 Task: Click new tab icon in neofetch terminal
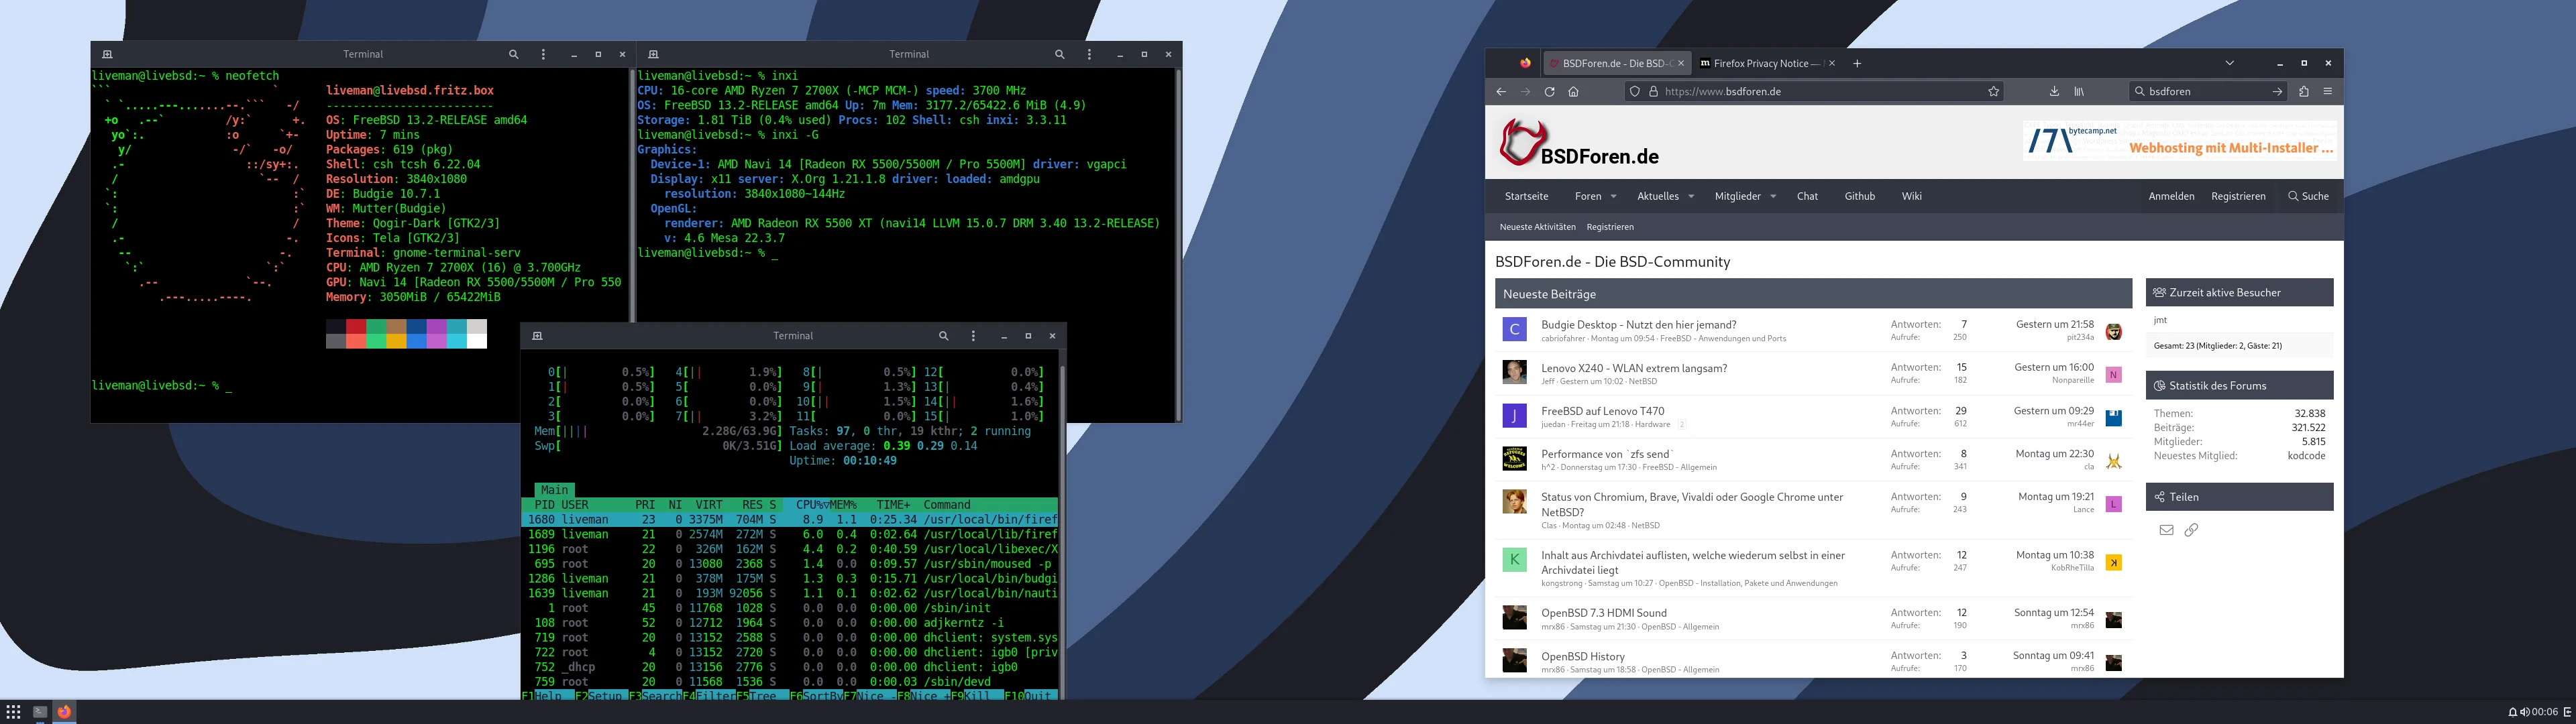coord(107,55)
